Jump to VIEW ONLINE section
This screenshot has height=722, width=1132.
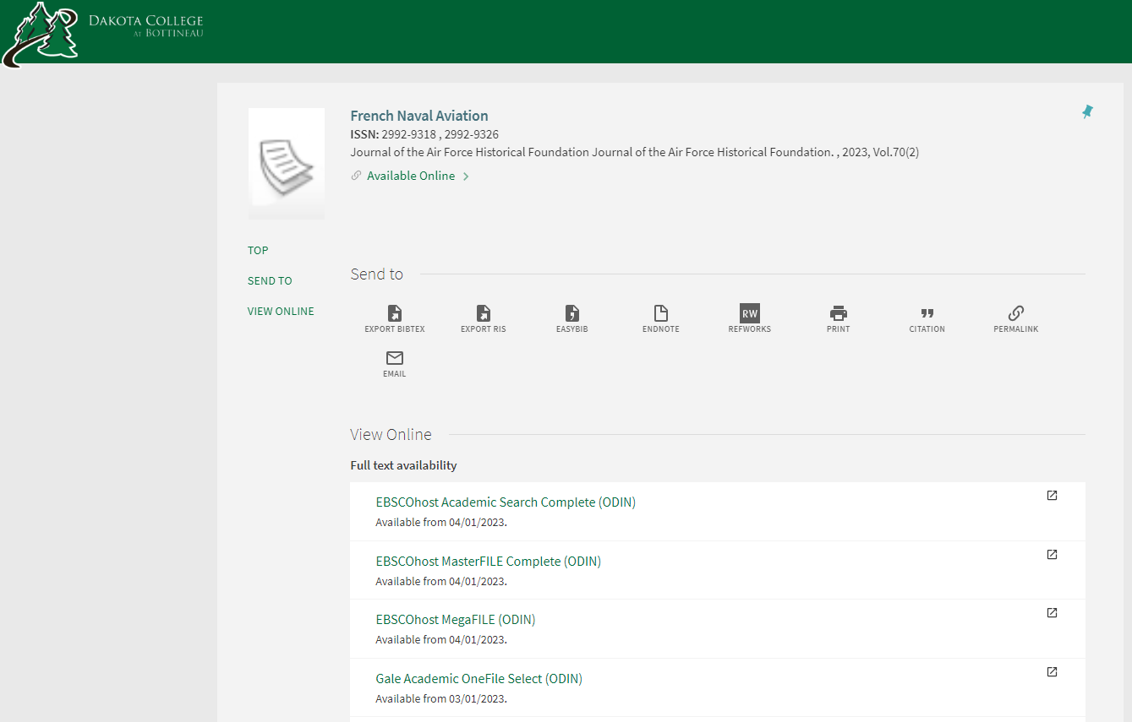pyautogui.click(x=281, y=311)
